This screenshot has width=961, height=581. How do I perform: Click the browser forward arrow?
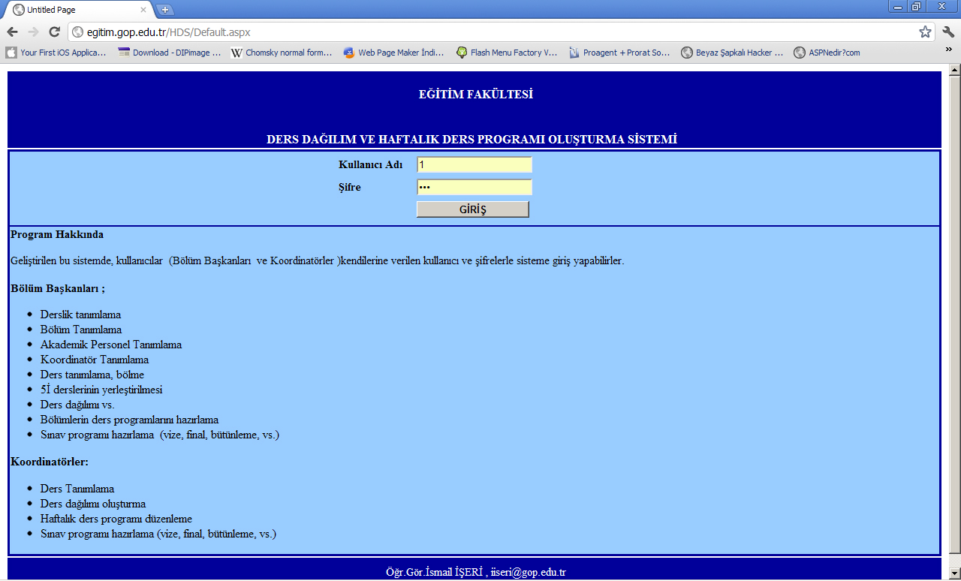point(33,32)
